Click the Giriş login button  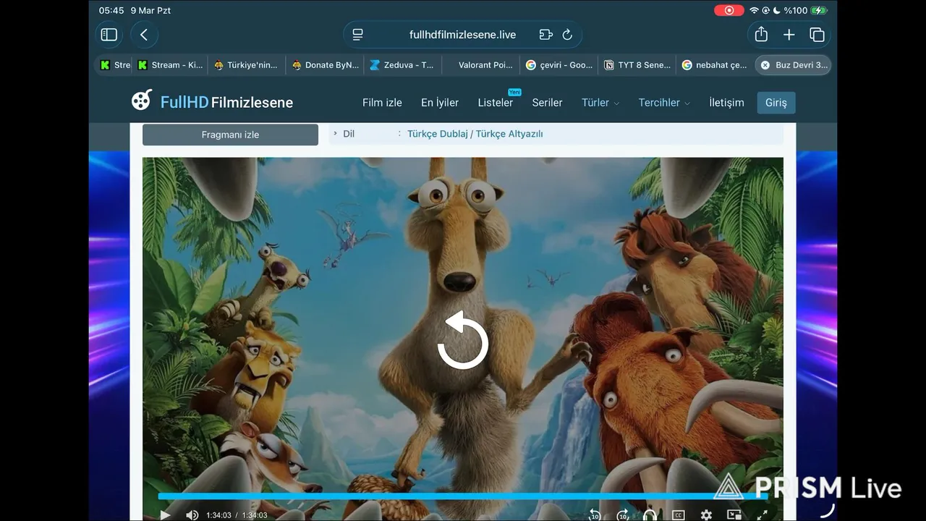tap(776, 103)
